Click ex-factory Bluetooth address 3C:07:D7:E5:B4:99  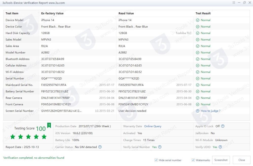(53, 59)
